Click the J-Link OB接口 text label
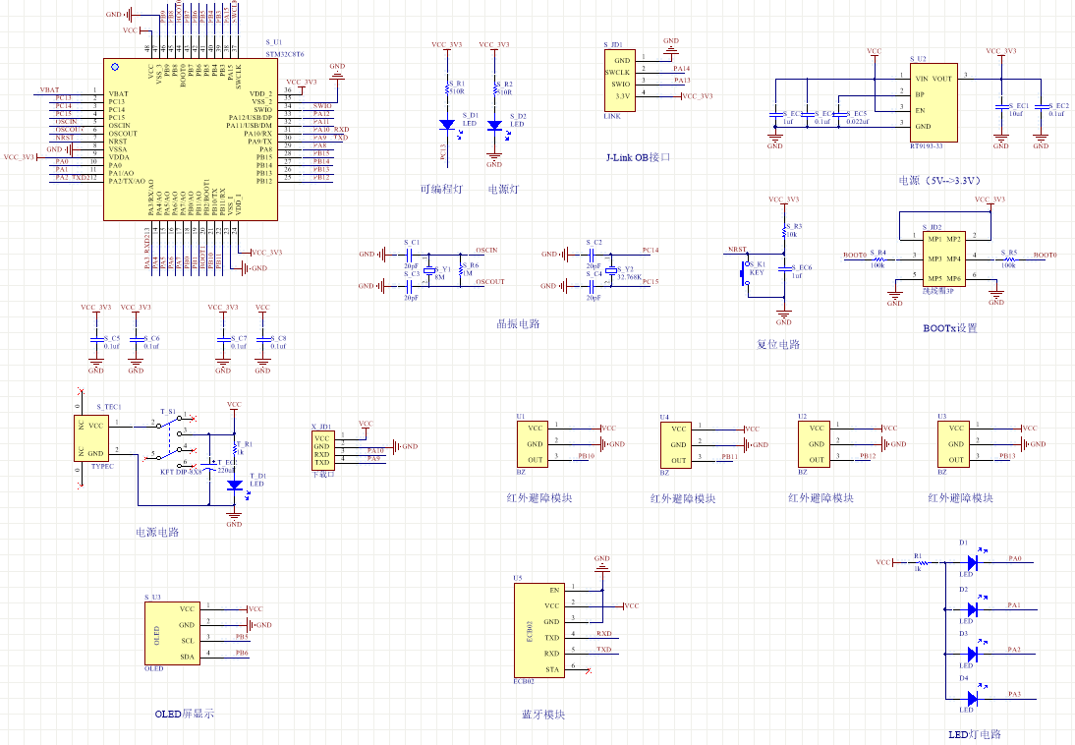 (638, 157)
